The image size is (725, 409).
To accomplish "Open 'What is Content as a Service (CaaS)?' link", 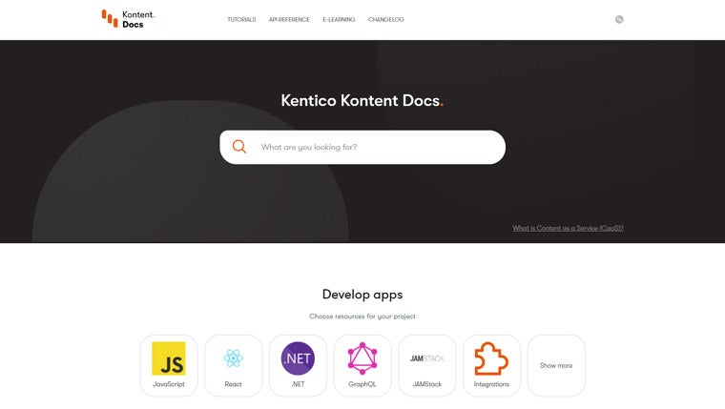I will [x=568, y=228].
